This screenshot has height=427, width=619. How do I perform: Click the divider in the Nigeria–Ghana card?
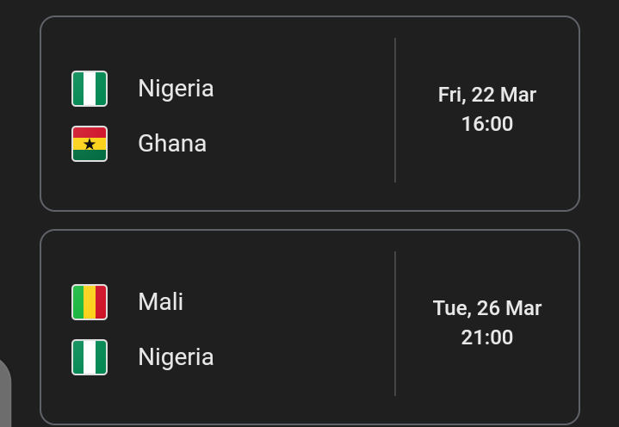click(x=395, y=110)
